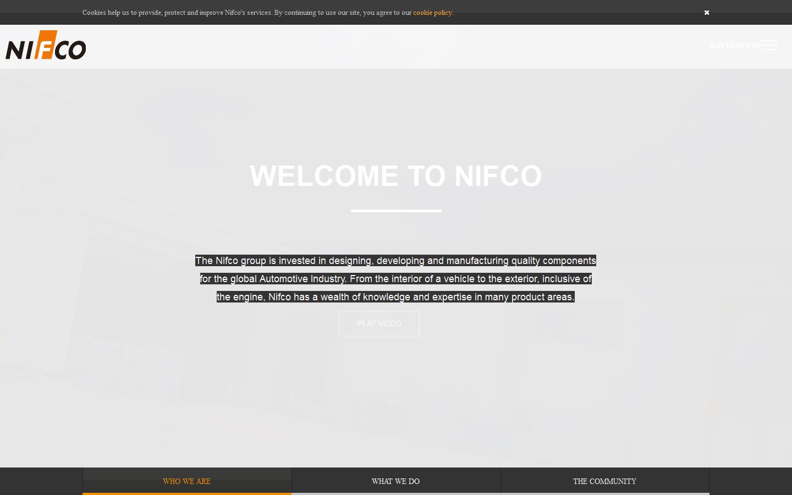Image resolution: width=792 pixels, height=495 pixels.
Task: Select the orange F in the Nifco logo
Action: (x=46, y=44)
